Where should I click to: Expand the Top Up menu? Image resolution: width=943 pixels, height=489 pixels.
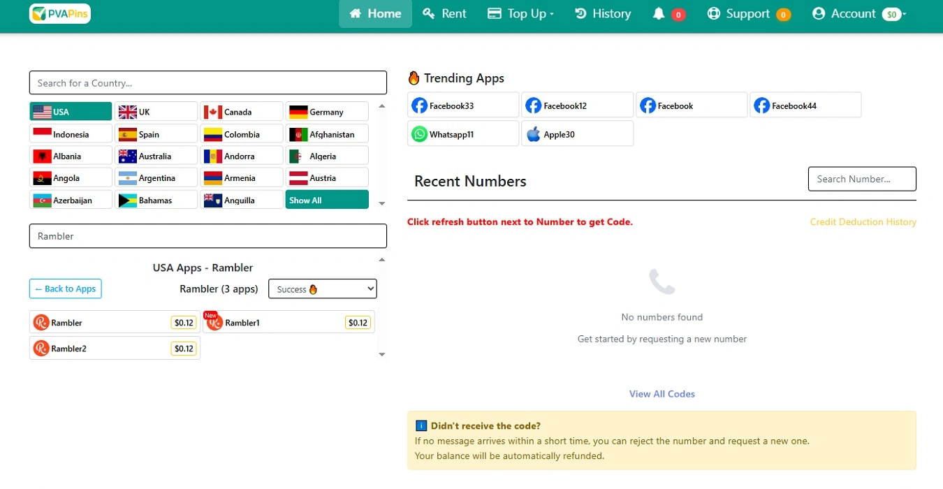coord(520,13)
